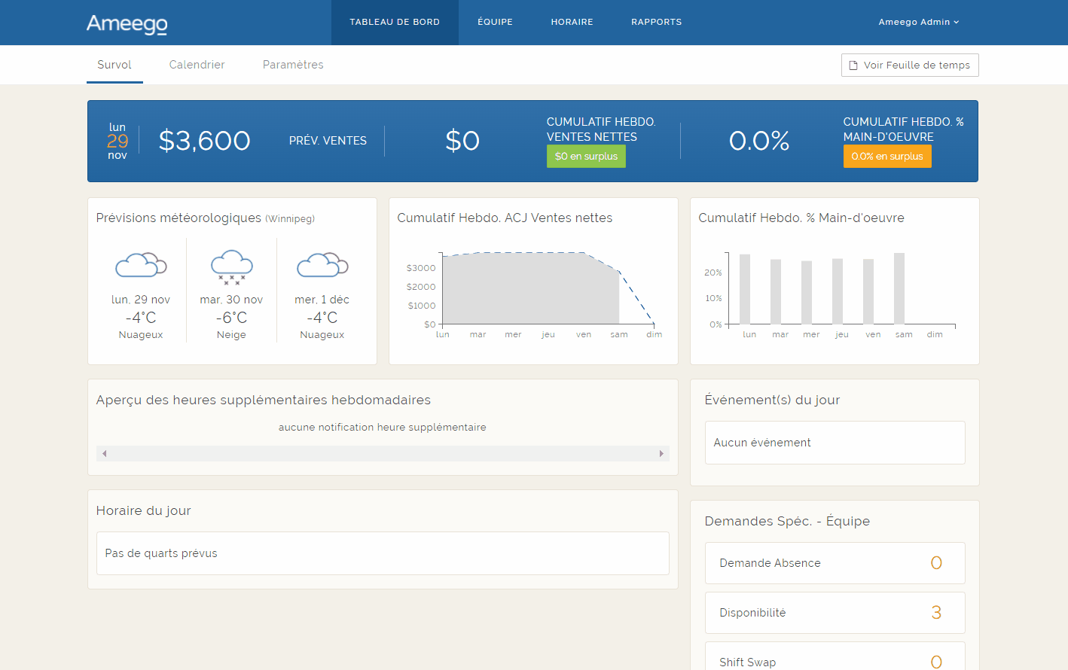1068x670 pixels.
Task: Switch to the Paramètres tab
Action: (293, 65)
